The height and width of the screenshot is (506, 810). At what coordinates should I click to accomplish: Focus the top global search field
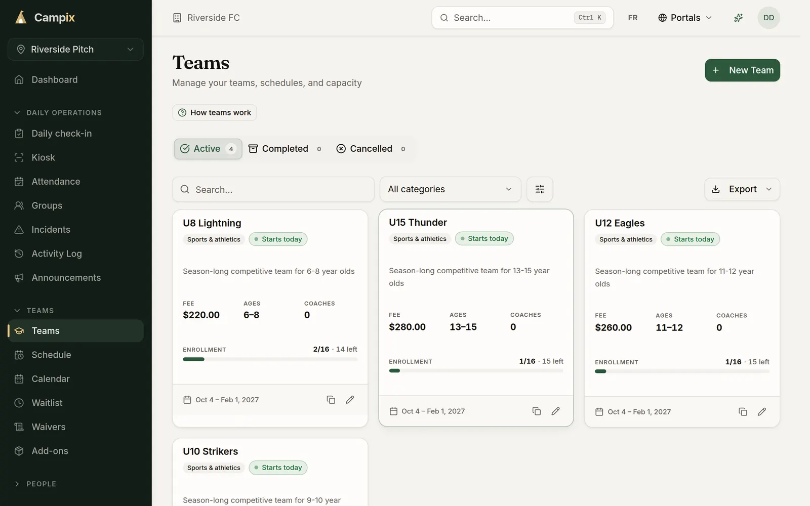[x=522, y=18]
